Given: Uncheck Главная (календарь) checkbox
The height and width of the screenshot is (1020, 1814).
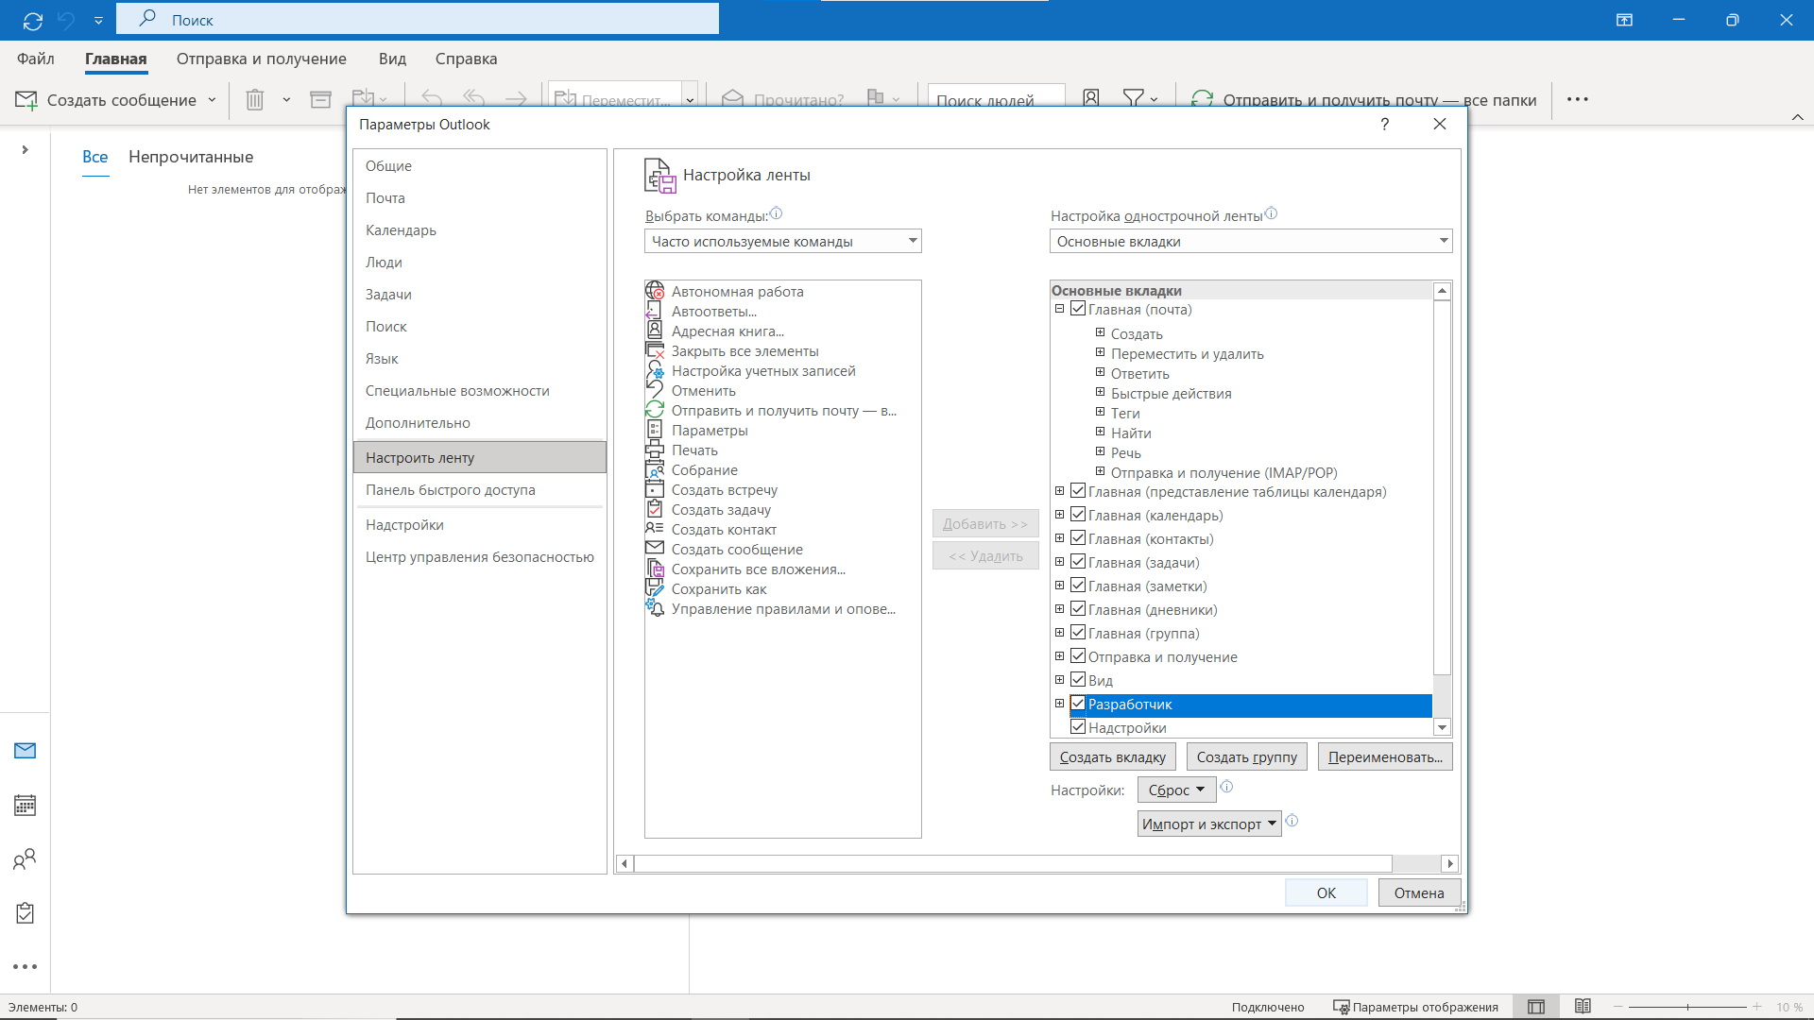Looking at the screenshot, I should click(x=1078, y=515).
